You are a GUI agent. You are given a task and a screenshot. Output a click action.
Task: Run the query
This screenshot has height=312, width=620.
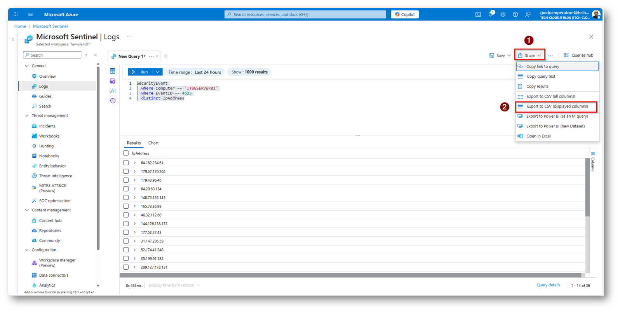(x=140, y=72)
